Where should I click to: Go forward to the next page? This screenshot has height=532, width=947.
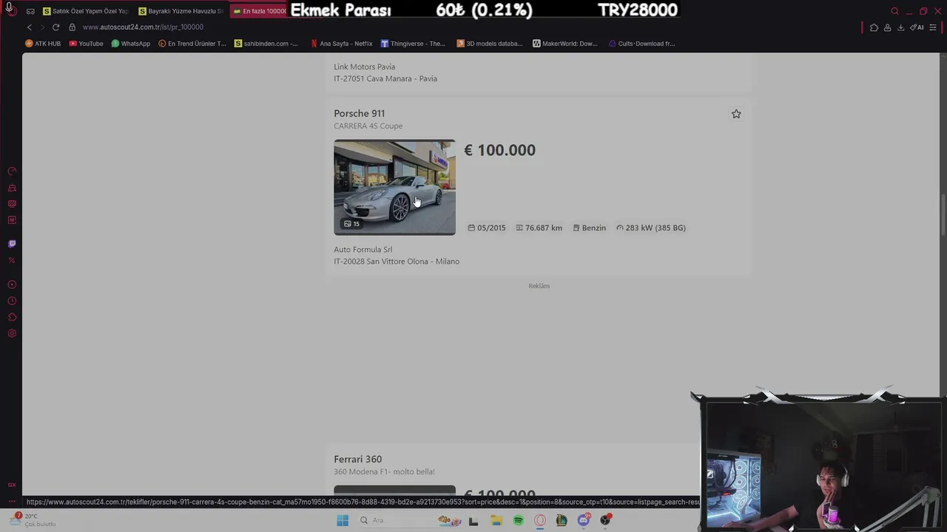pos(42,27)
